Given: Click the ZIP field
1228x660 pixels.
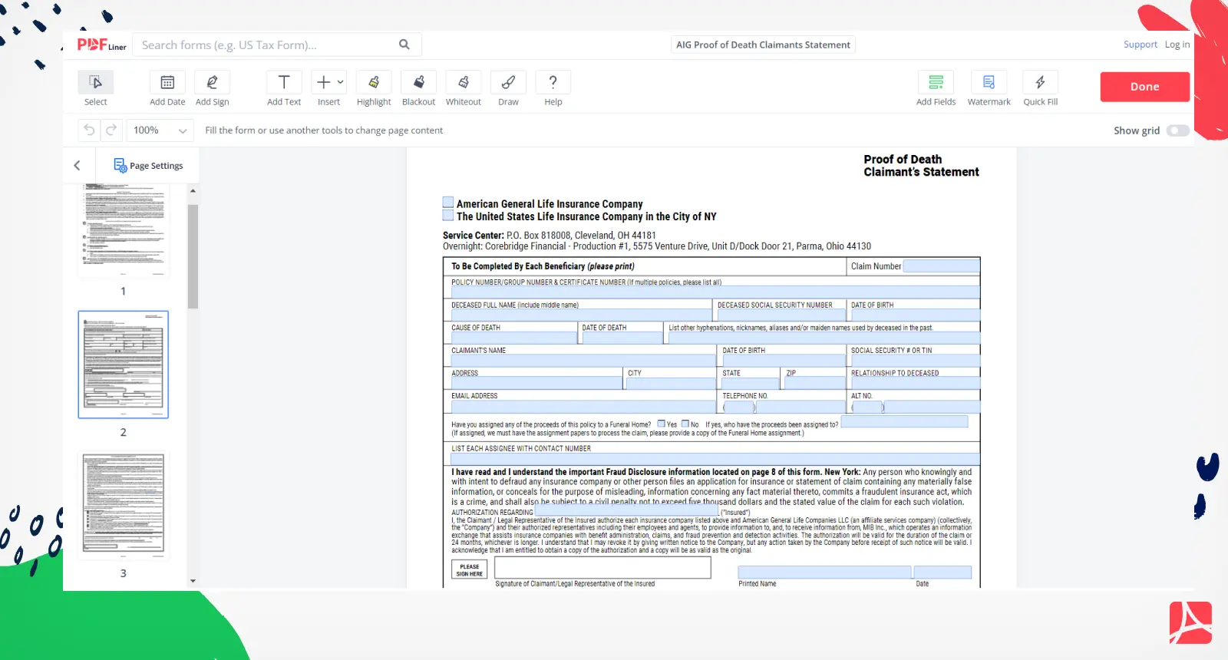Looking at the screenshot, I should (814, 383).
